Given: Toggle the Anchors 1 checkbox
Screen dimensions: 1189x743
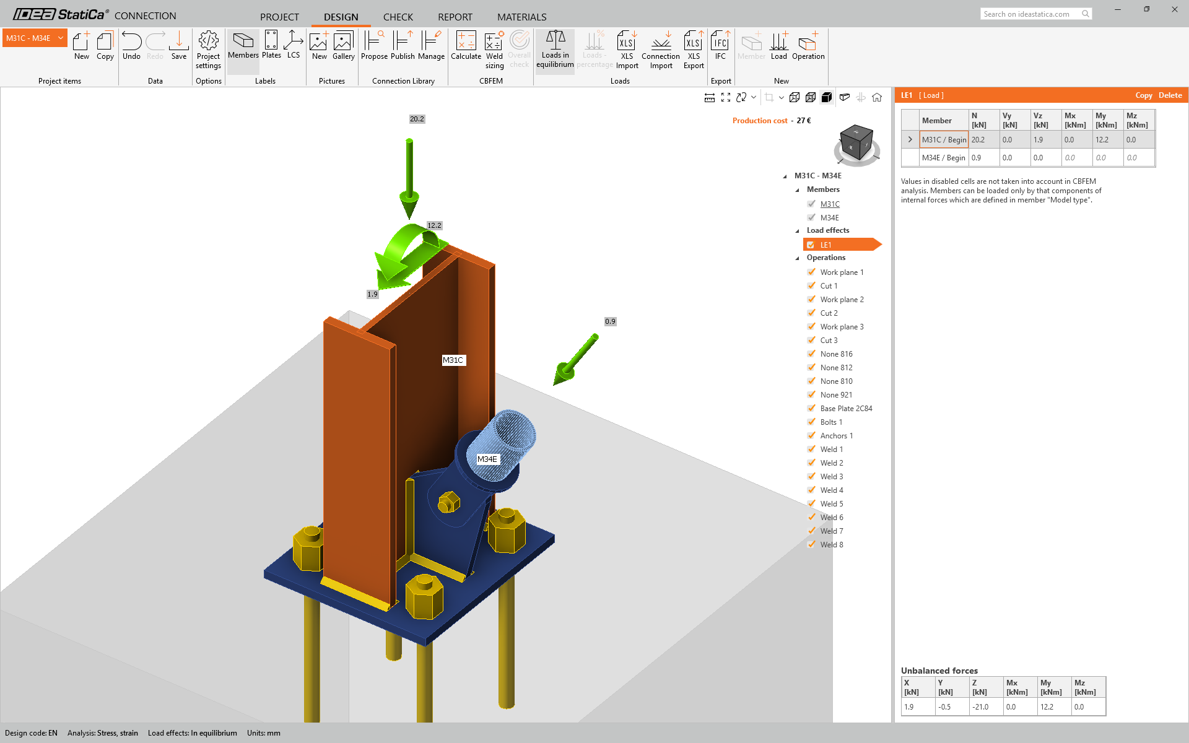Looking at the screenshot, I should coord(811,436).
